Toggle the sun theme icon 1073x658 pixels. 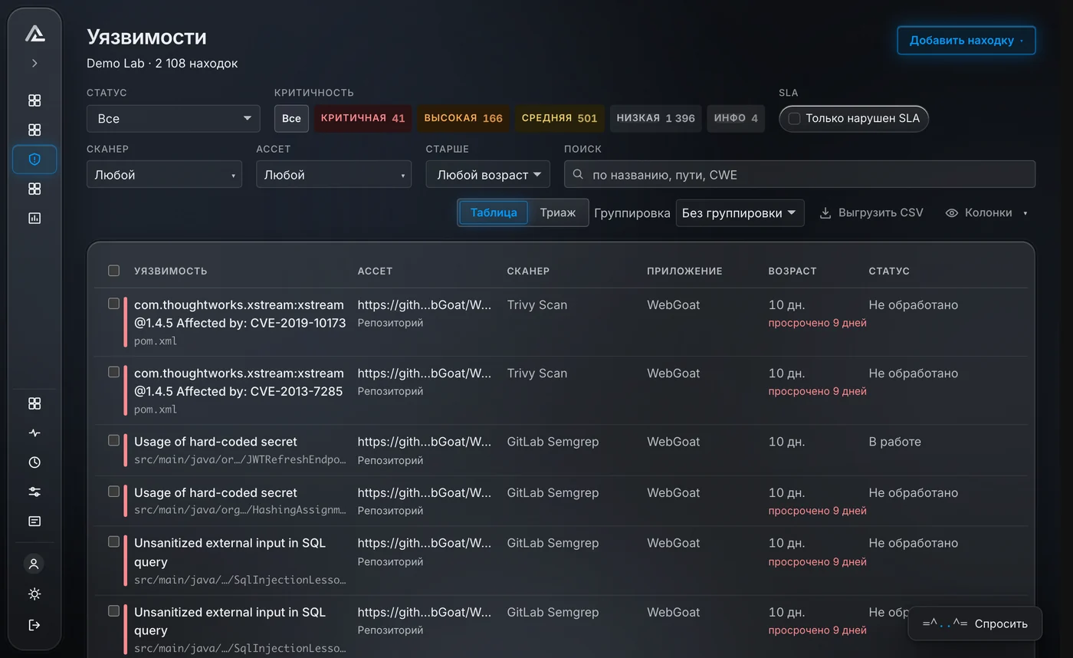[34, 594]
